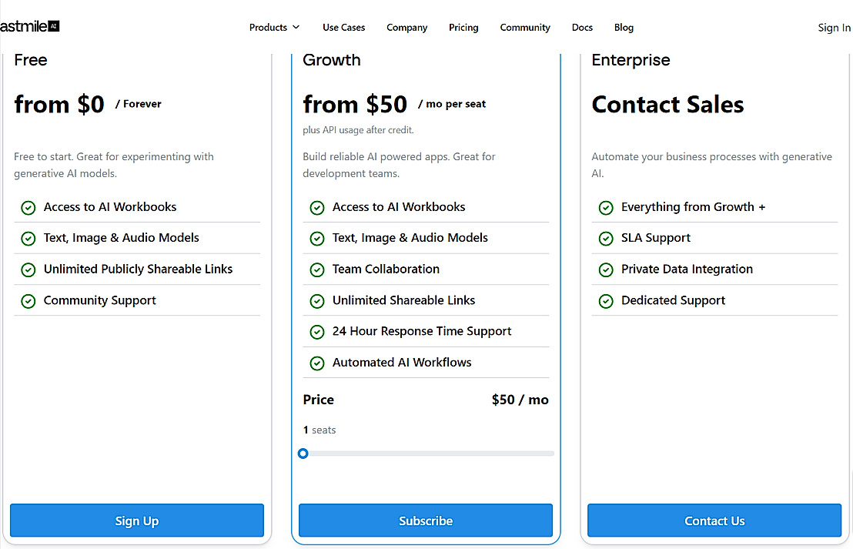Click checkmark icon next to Team Collaboration
Screen dimensions: 853x549
(317, 269)
